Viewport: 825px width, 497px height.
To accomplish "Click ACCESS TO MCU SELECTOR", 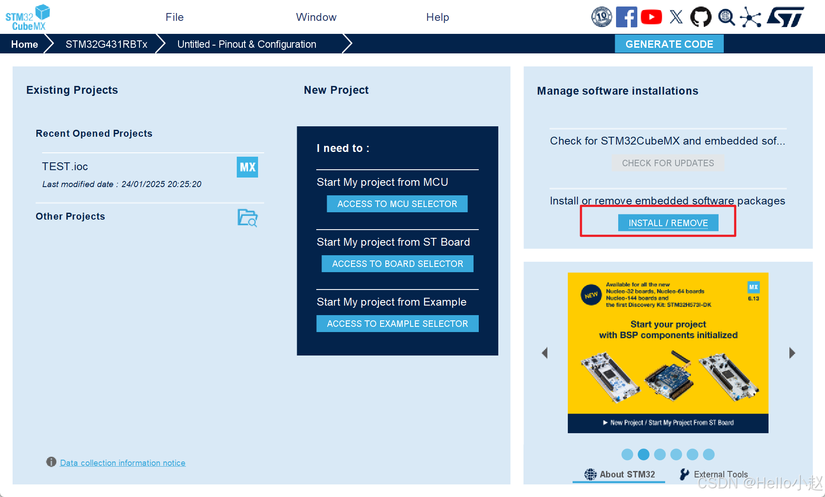I will point(397,204).
